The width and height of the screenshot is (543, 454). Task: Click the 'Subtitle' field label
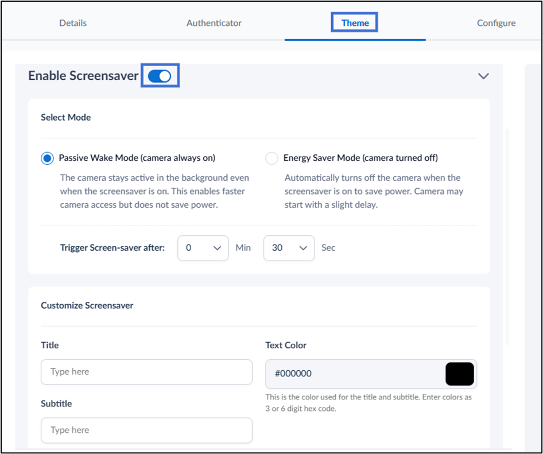tap(56, 404)
